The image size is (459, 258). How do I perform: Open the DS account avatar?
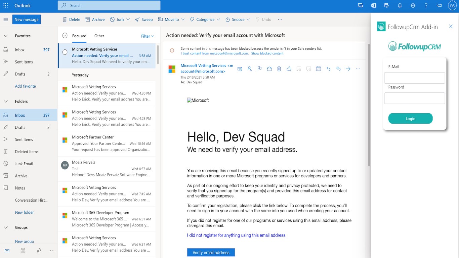[x=452, y=5]
